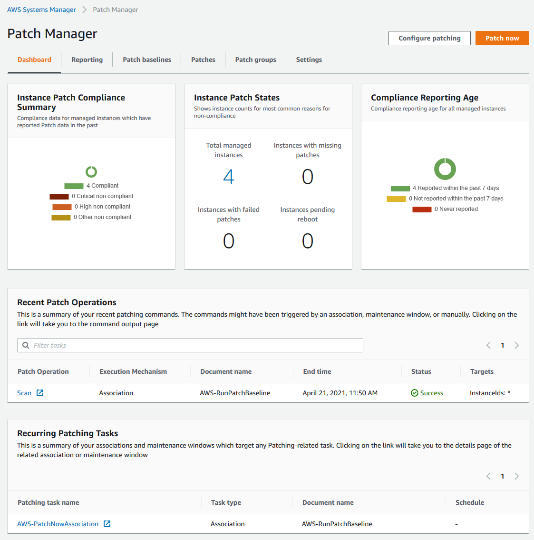The width and height of the screenshot is (534, 540).
Task: Click the green Success status checkmark icon
Action: tap(414, 393)
